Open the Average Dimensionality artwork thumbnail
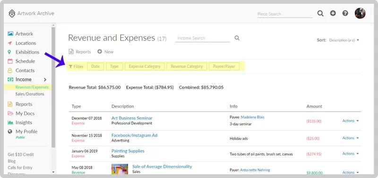Screen dimensions: 378x178 [x=120, y=169]
